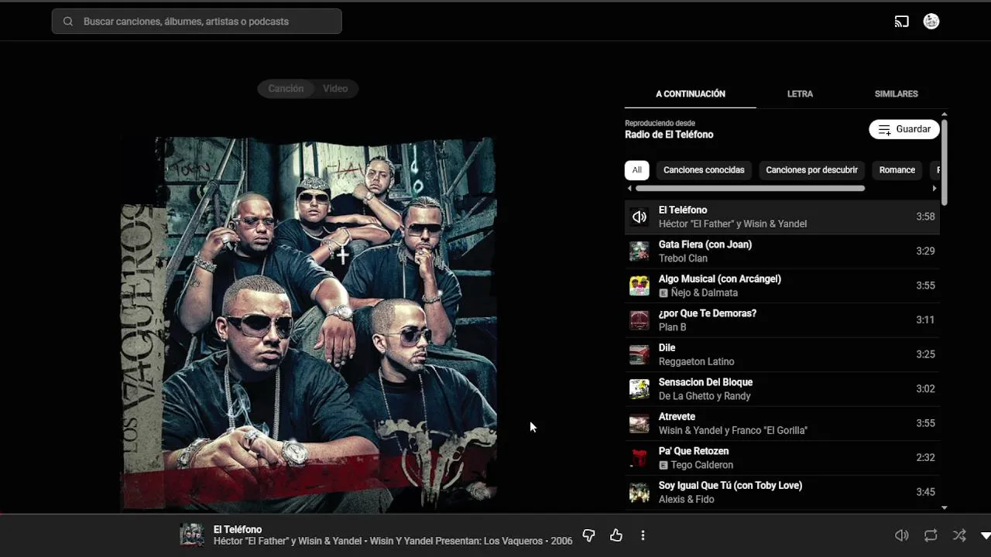Play Sensacion Del Bloque via its thumbnail

[640, 389]
